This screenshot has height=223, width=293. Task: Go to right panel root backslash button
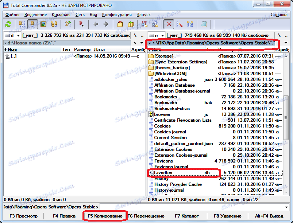click(279, 35)
